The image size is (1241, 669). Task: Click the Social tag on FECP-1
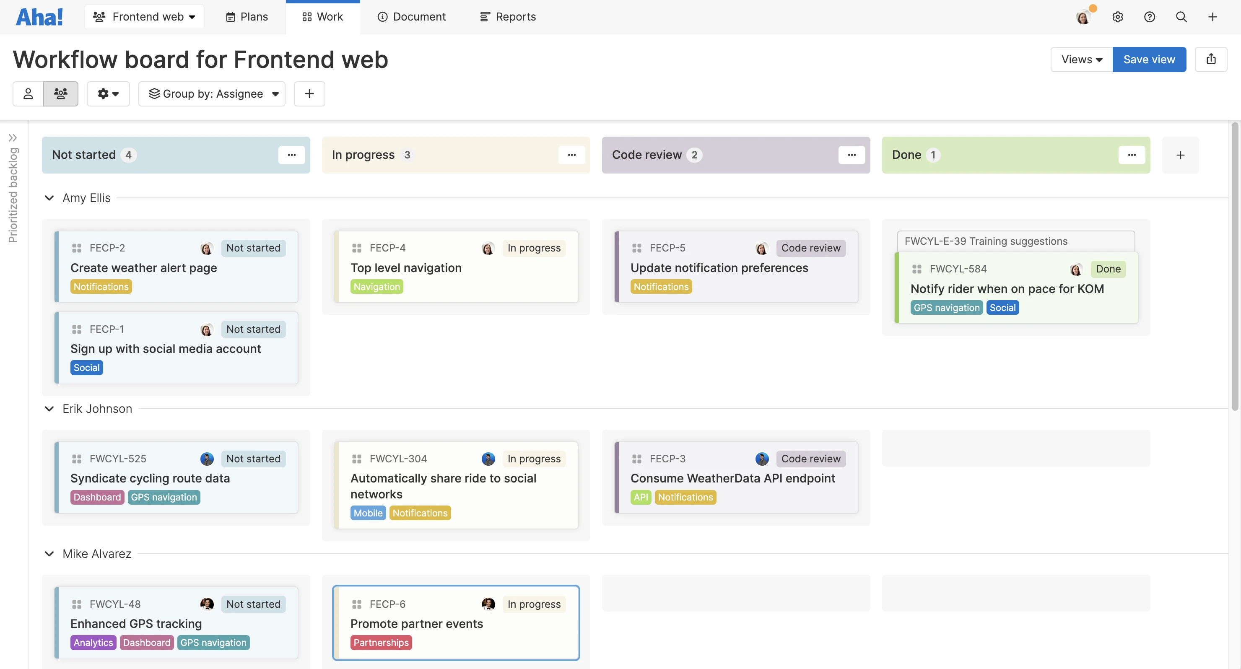87,367
